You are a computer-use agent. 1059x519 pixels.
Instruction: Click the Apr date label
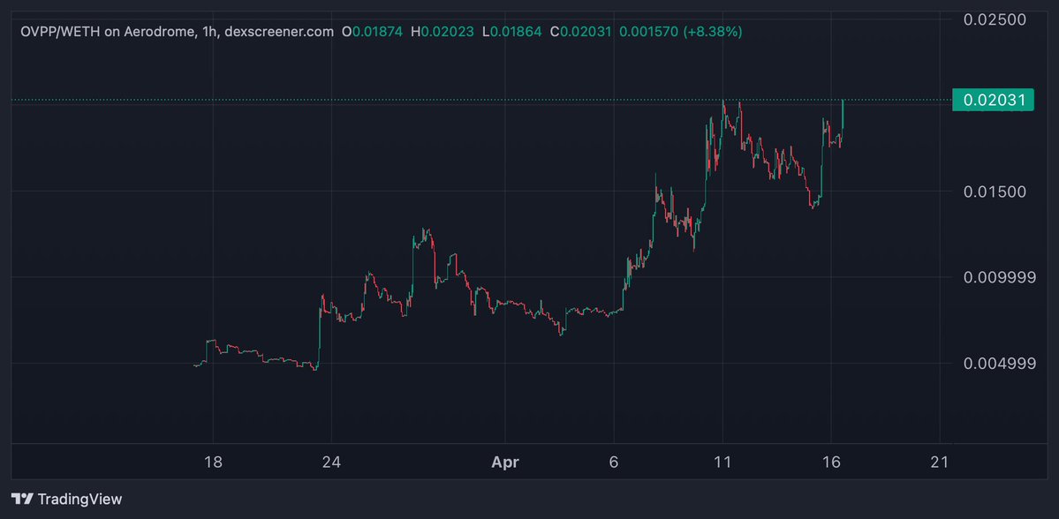505,463
